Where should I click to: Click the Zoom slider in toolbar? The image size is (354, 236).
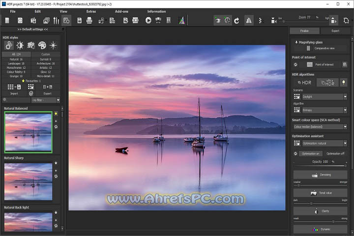click(304, 22)
